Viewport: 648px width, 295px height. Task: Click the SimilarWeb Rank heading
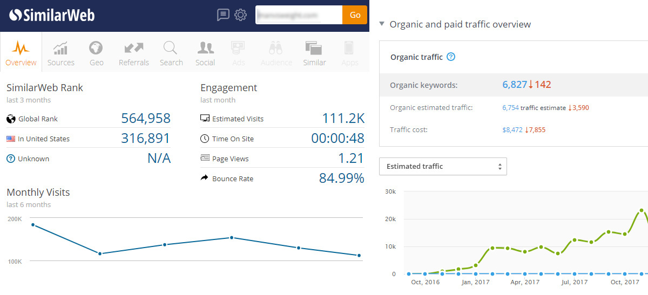click(x=45, y=88)
